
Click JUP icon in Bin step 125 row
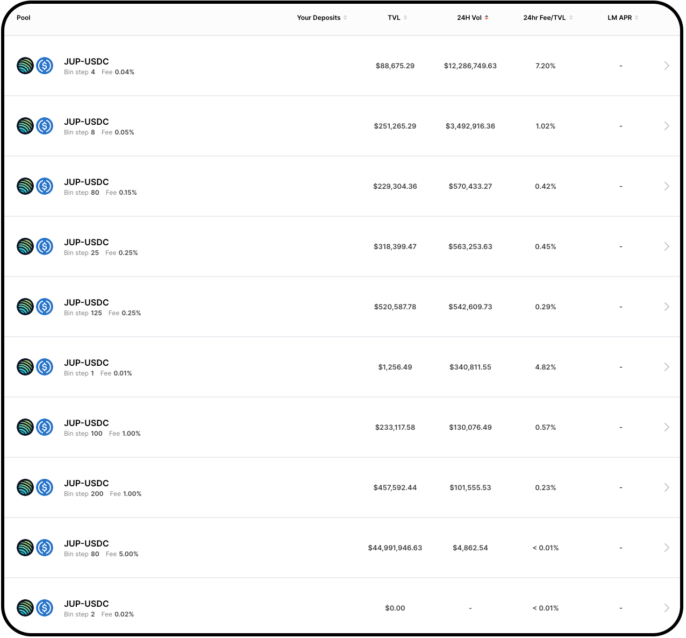(25, 307)
